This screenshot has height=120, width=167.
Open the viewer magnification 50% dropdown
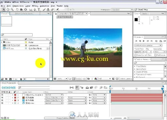point(62,79)
